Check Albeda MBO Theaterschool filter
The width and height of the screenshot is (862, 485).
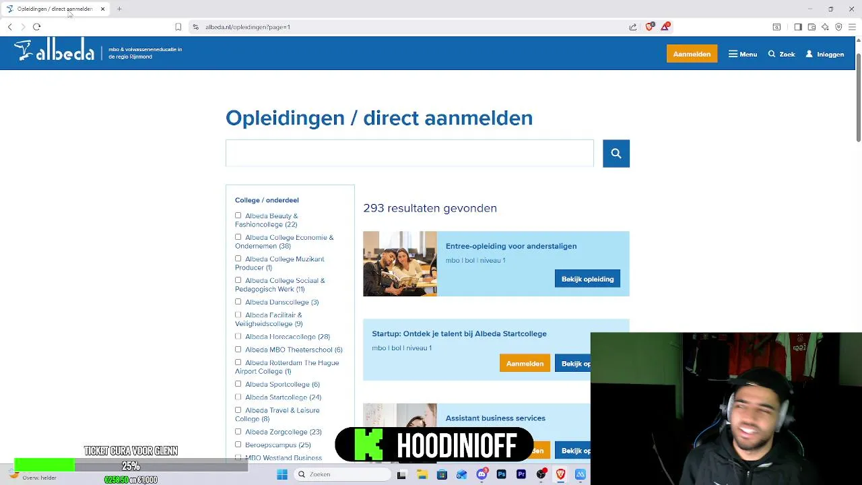click(x=238, y=350)
